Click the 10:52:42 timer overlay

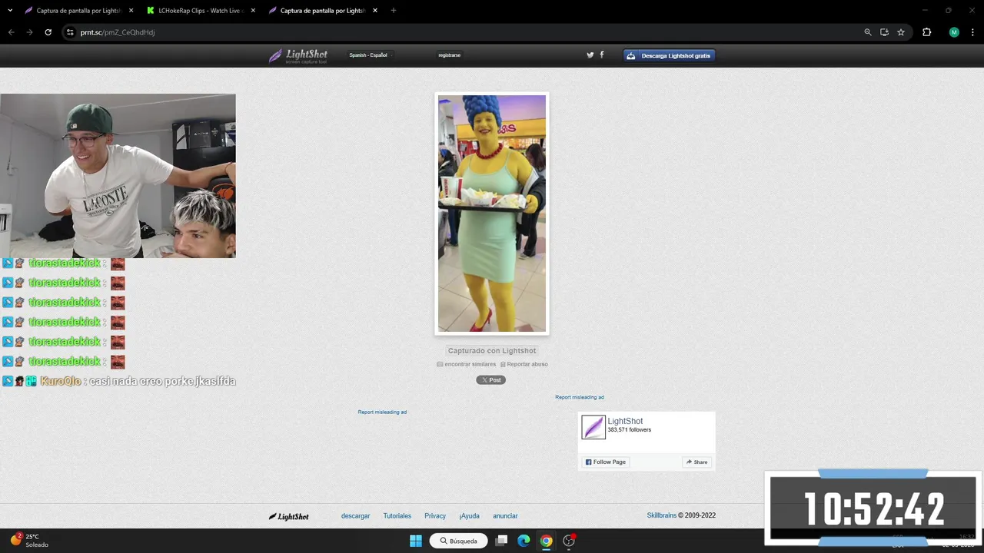pyautogui.click(x=873, y=508)
